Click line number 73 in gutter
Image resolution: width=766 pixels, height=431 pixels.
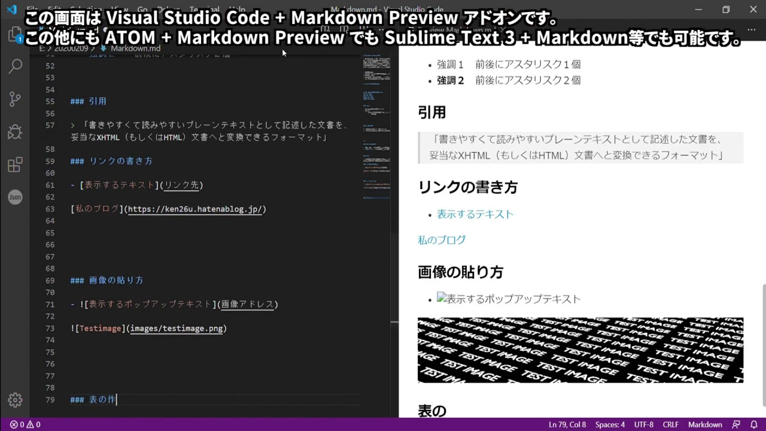50,328
